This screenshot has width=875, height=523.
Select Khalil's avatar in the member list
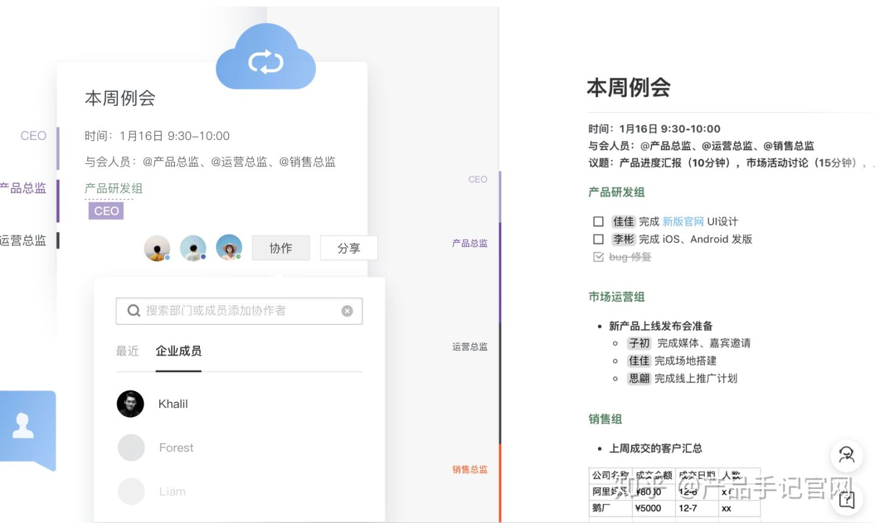click(x=131, y=403)
